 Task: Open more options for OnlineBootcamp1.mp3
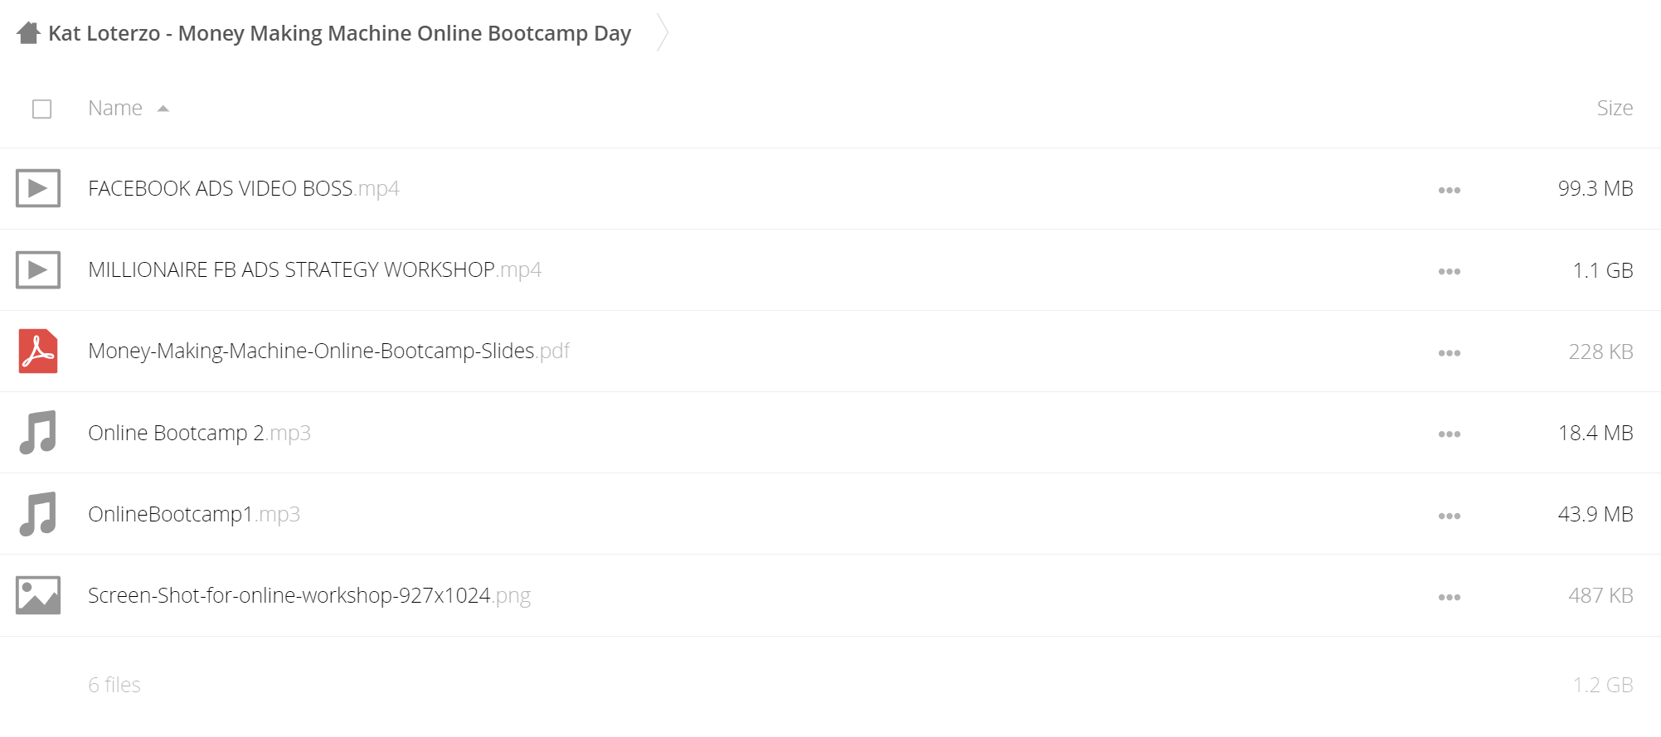pos(1450,516)
